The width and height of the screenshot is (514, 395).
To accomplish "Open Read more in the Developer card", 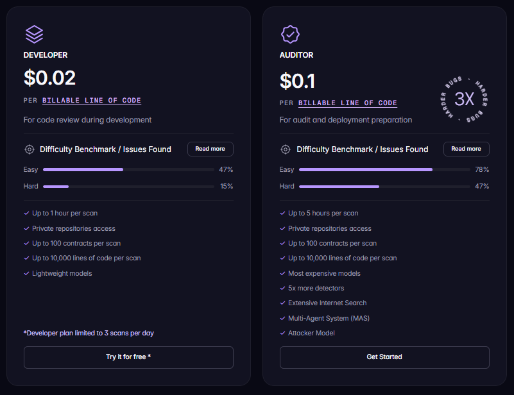I will click(210, 149).
